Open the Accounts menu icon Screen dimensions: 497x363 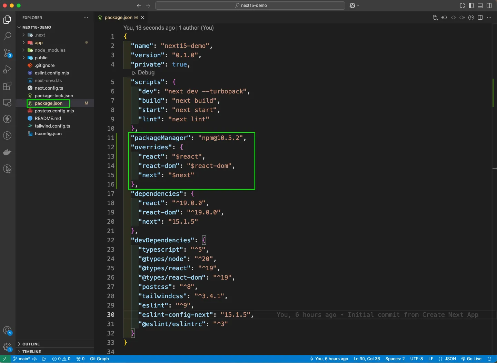pyautogui.click(x=7, y=331)
